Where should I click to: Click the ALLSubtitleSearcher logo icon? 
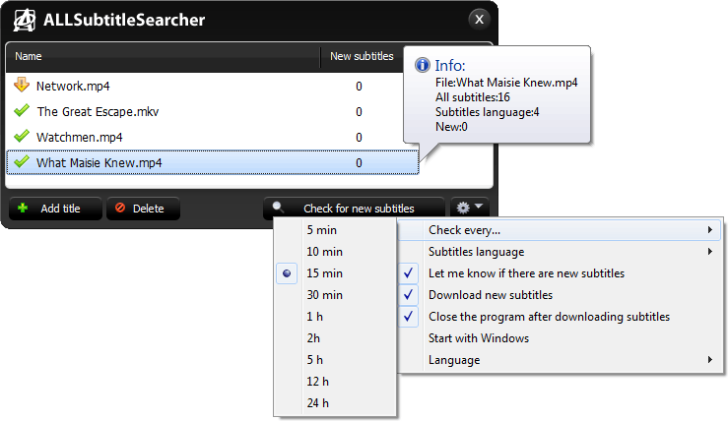[x=25, y=20]
